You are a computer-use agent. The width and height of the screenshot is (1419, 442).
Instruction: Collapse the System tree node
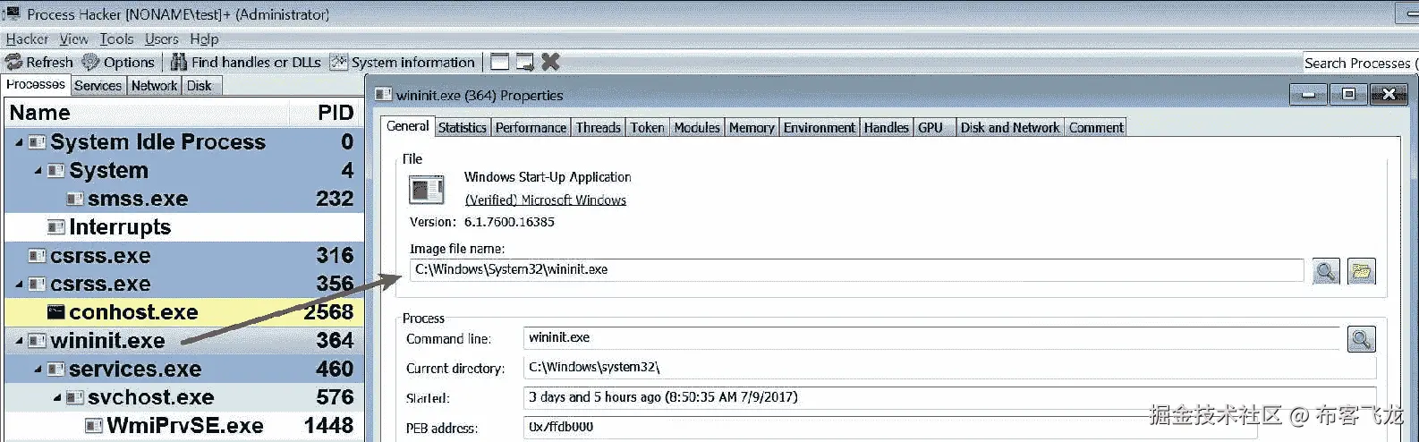click(x=38, y=171)
